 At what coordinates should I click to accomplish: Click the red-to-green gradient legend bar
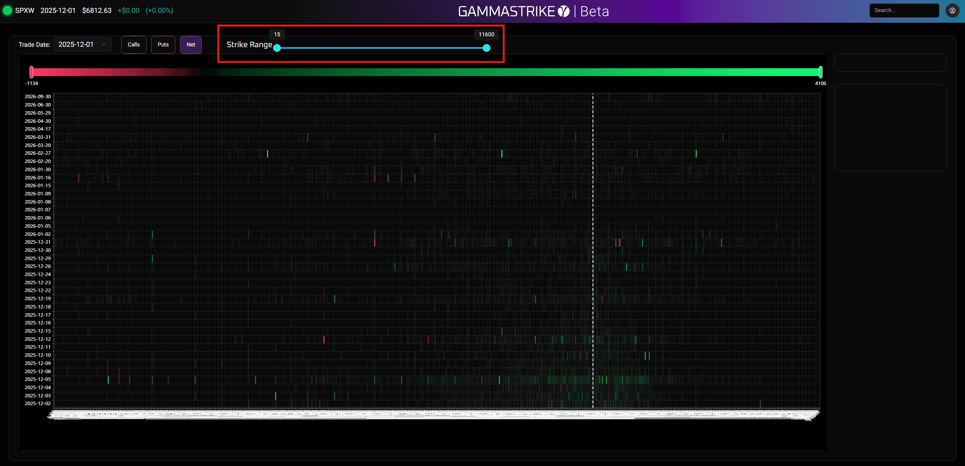426,72
